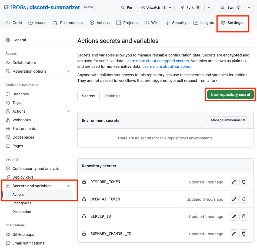Open the Fork options dropdown arrow

point(209,8)
